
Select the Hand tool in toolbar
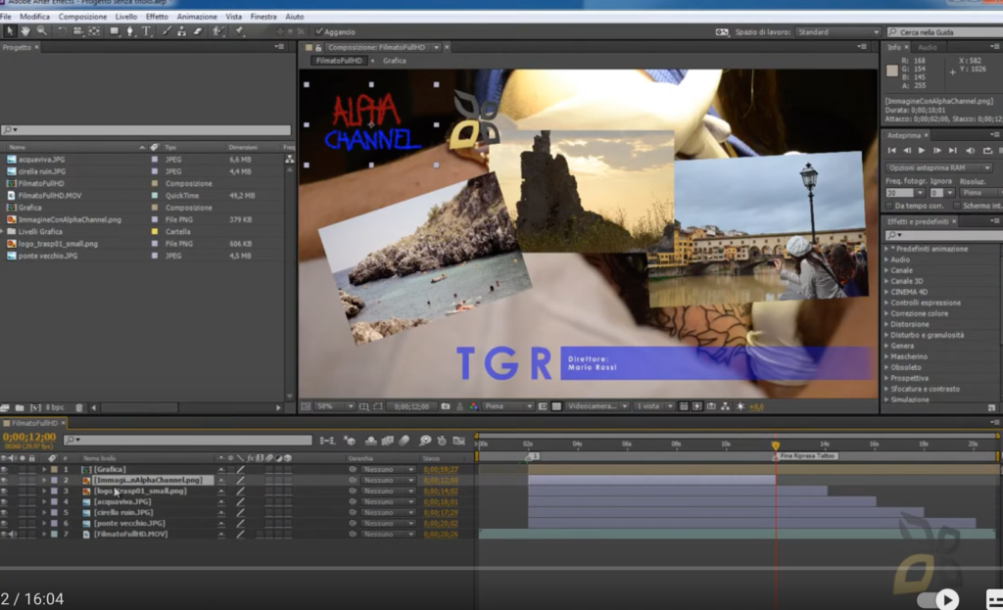[x=24, y=30]
